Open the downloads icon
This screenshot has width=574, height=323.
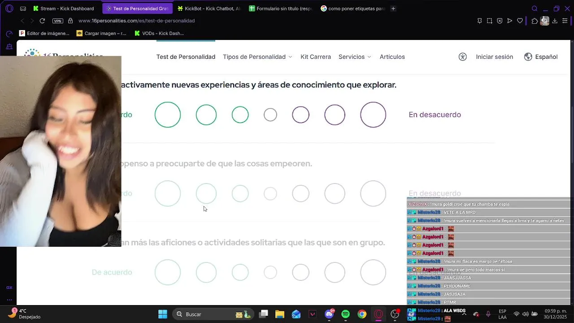555,21
